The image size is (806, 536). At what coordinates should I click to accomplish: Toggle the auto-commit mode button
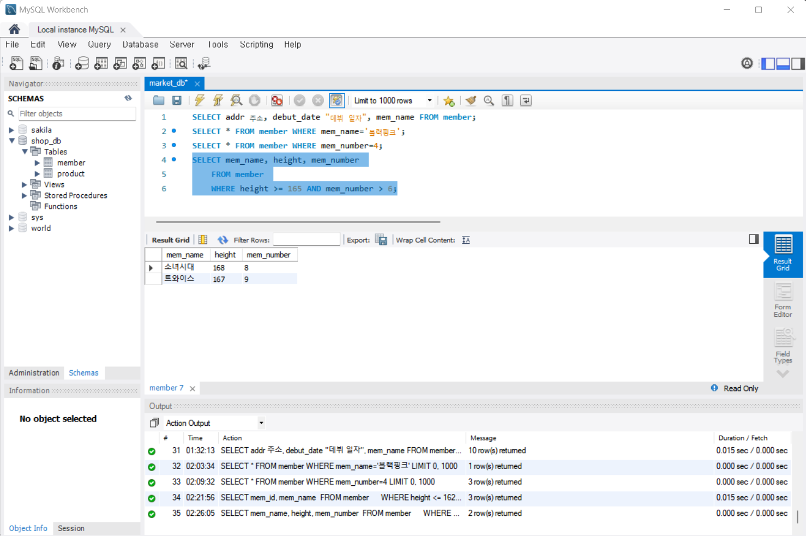336,100
